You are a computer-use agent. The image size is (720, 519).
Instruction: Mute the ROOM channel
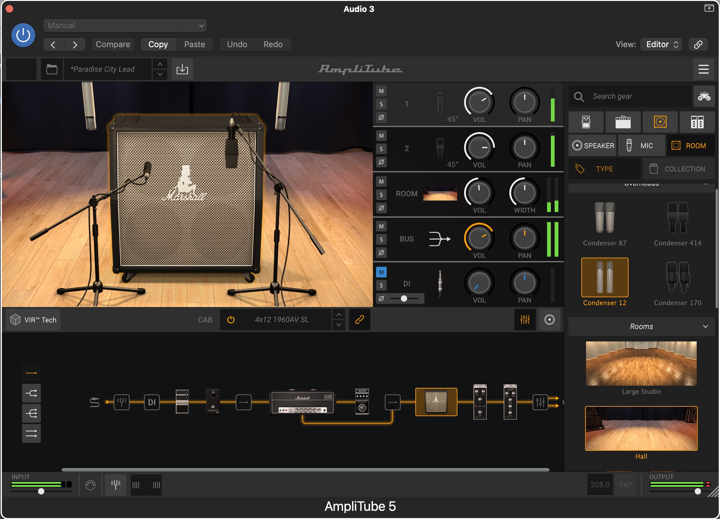click(381, 182)
